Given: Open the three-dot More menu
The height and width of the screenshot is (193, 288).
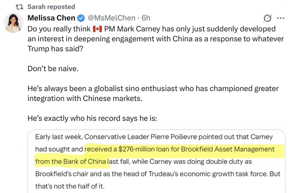Looking at the screenshot, I should click(x=280, y=18).
